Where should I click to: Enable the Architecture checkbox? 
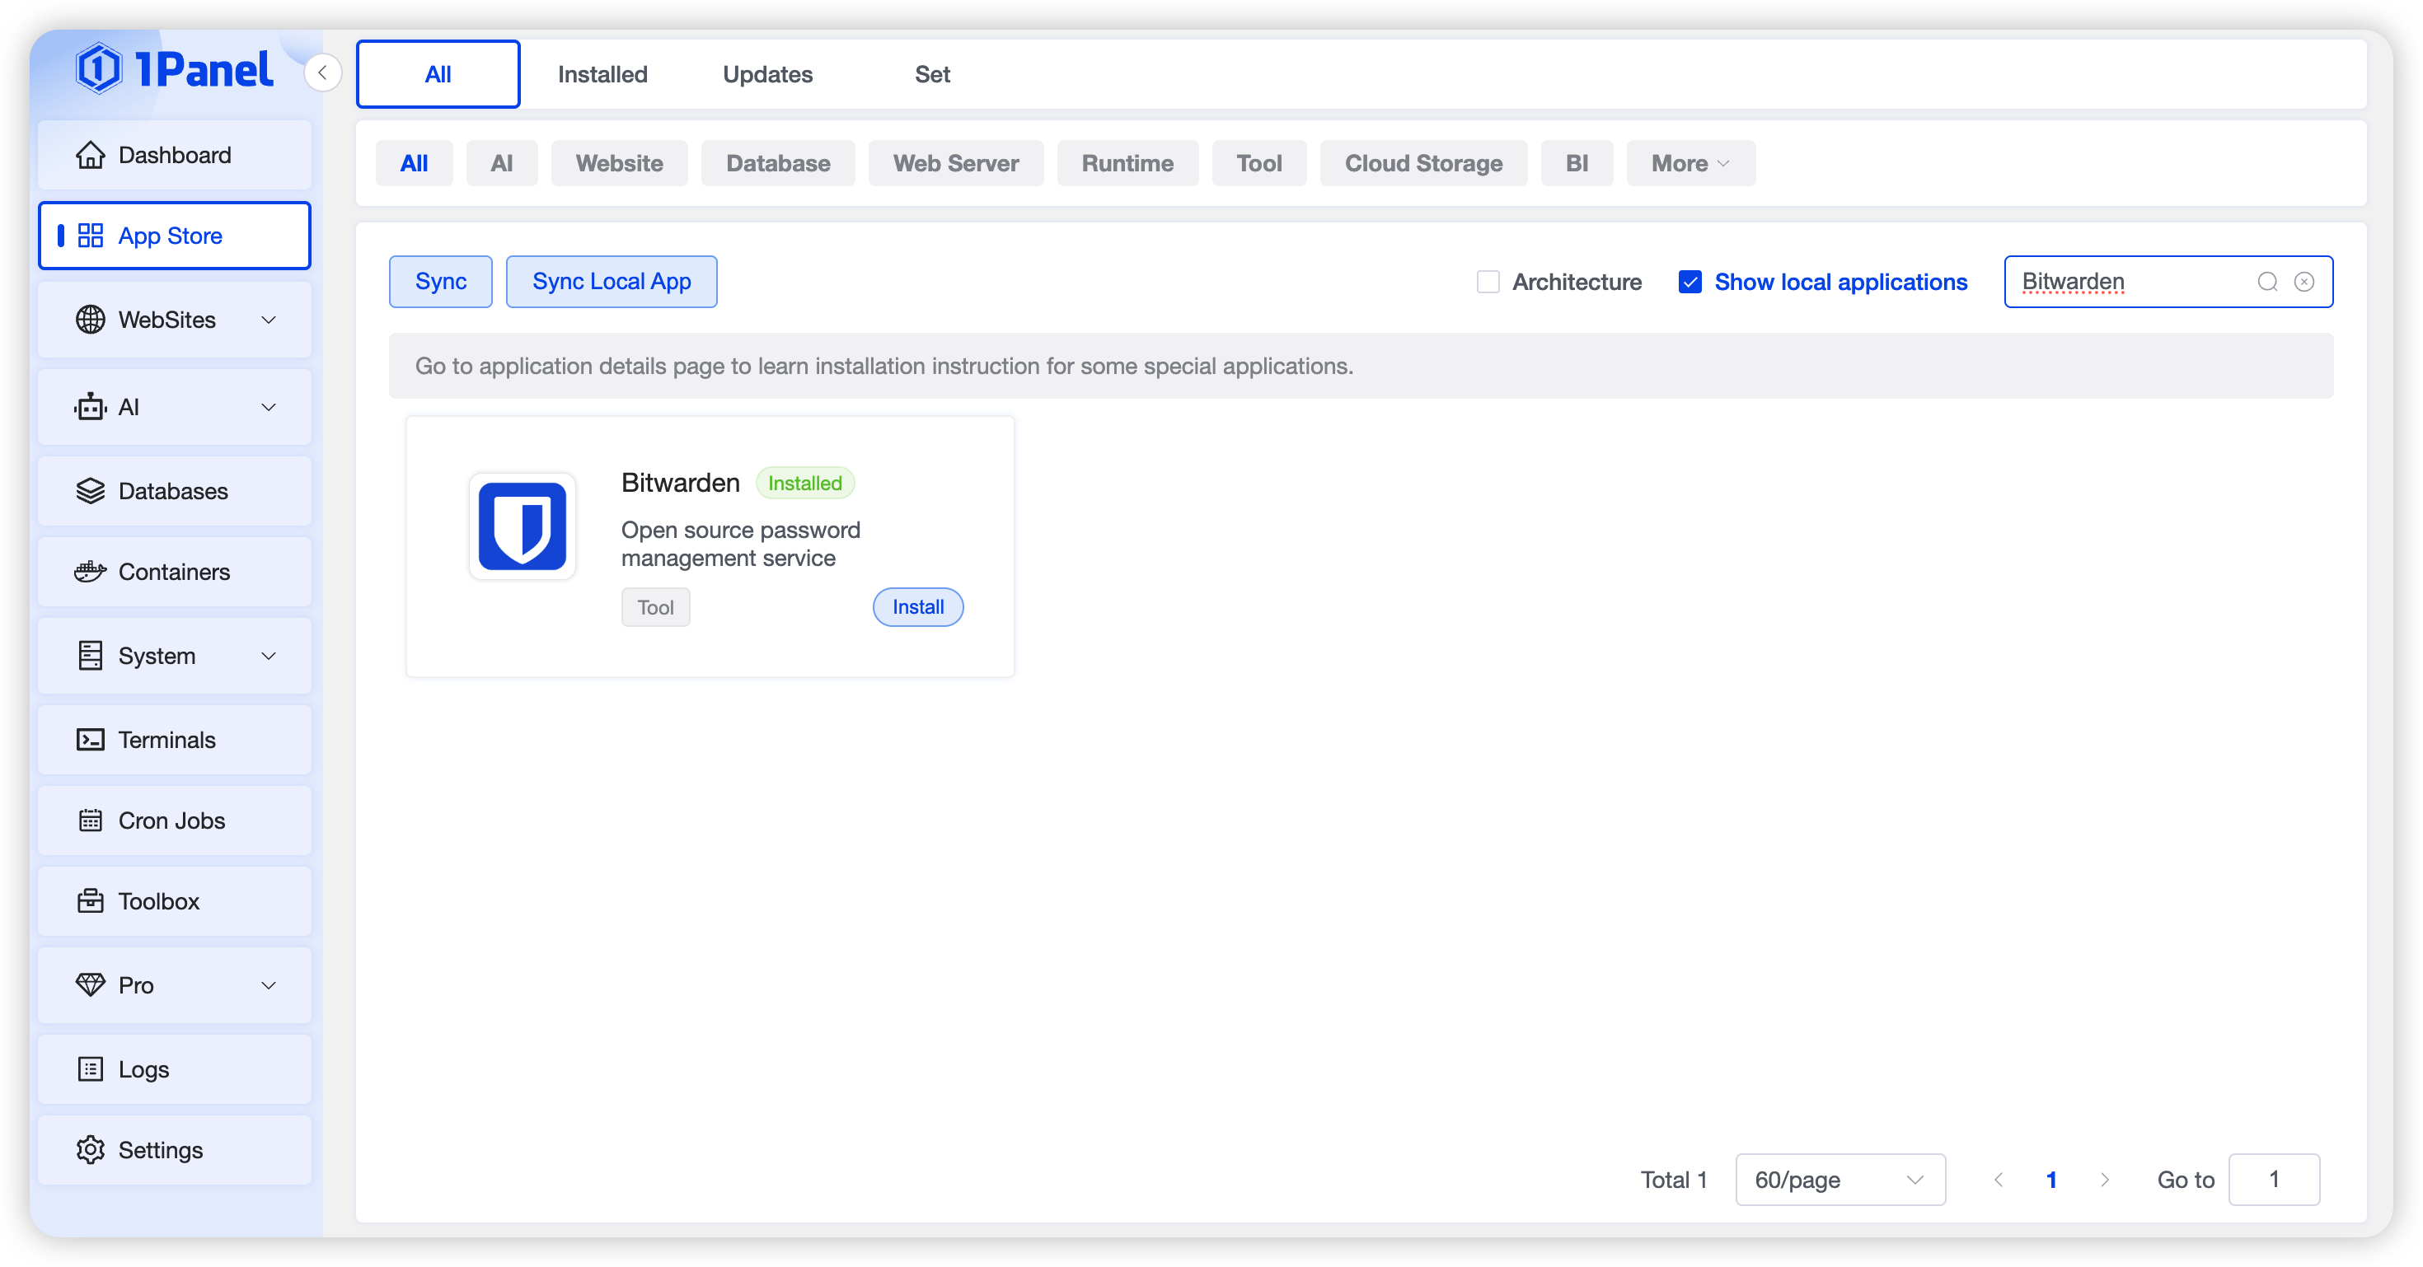[1488, 282]
